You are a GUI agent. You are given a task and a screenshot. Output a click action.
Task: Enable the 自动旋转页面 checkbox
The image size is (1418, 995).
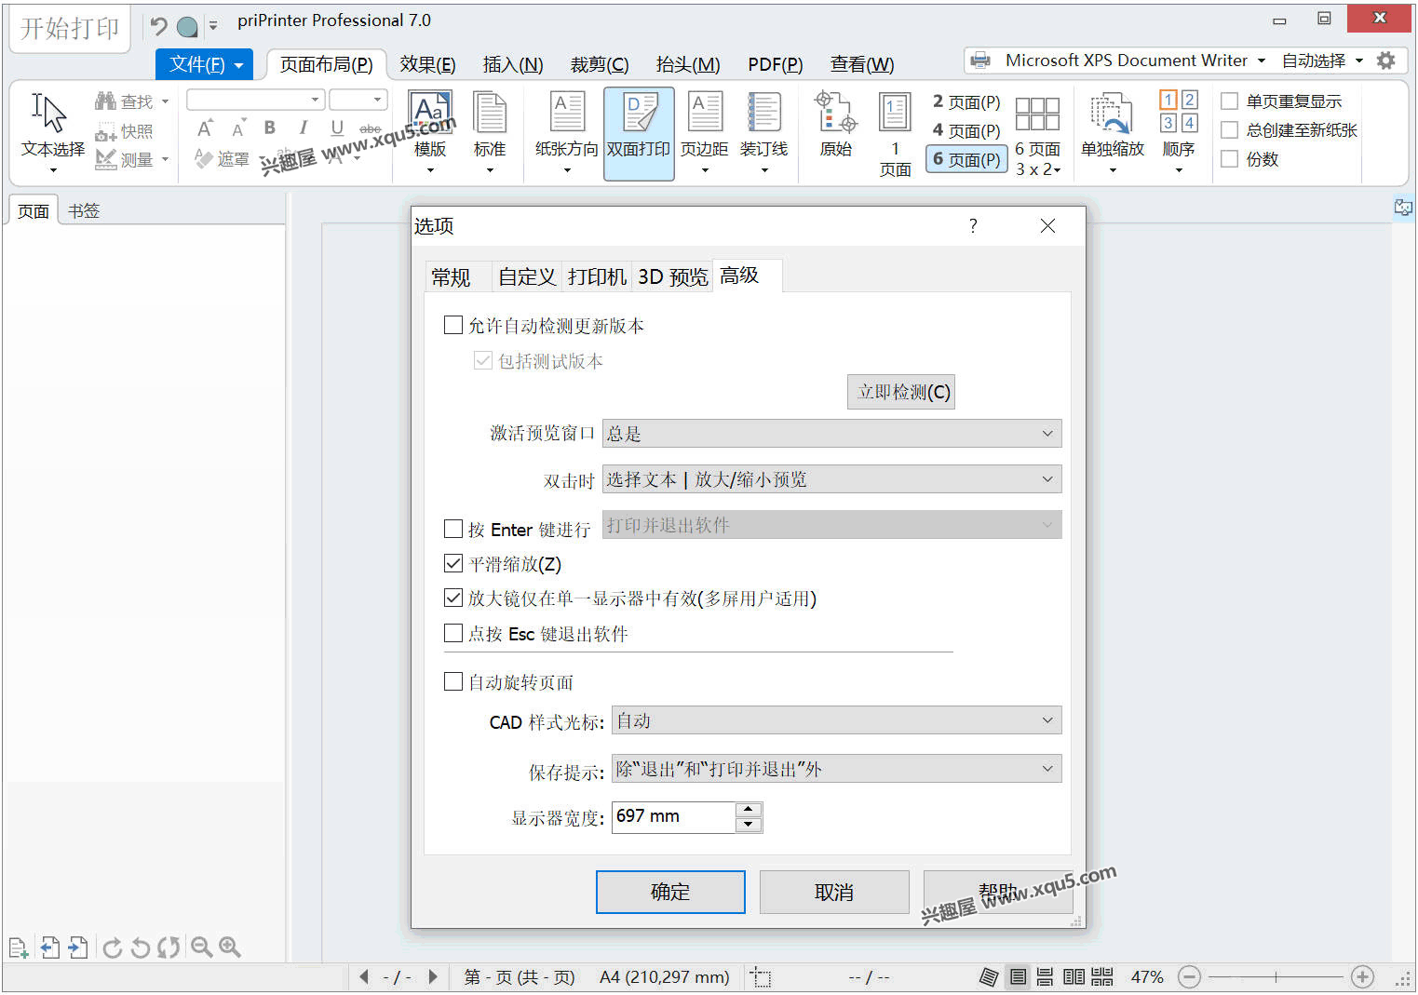pyautogui.click(x=453, y=681)
